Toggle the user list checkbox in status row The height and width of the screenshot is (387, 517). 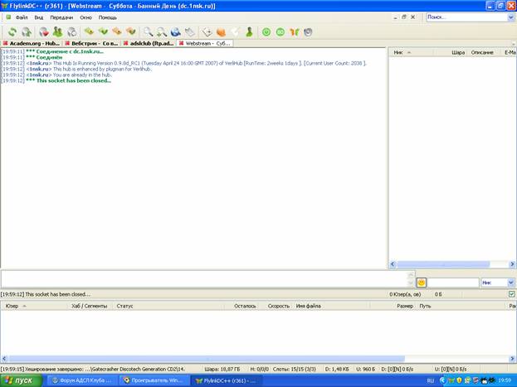pos(511,294)
